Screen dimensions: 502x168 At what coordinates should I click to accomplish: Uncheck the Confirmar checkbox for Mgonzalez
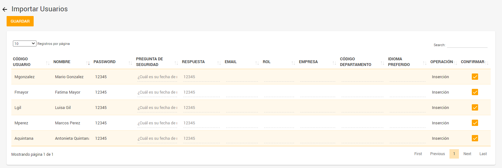pos(475,77)
